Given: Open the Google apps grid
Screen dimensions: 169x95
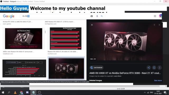Looking at the screenshot, I should point(155,16).
